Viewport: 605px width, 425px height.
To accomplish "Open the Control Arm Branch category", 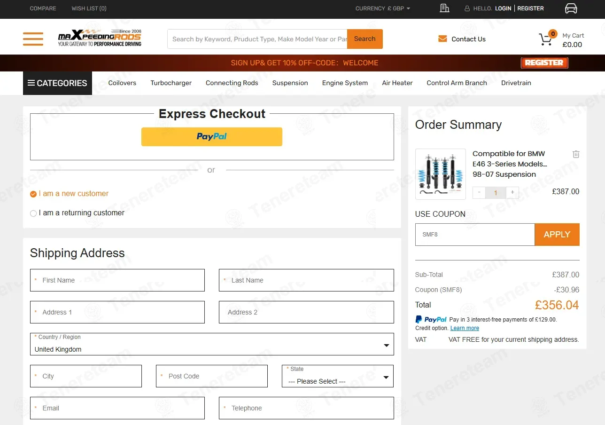I will point(457,83).
